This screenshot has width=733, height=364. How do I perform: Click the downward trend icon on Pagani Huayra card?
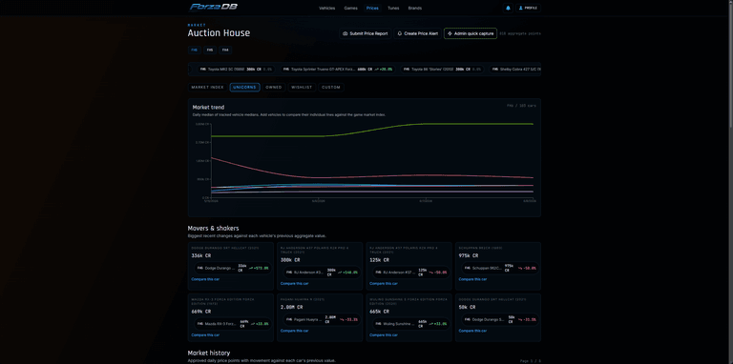click(342, 319)
